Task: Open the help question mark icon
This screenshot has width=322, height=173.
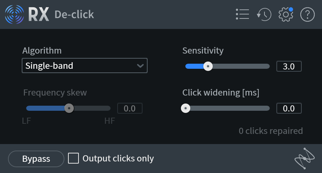Action: click(308, 14)
